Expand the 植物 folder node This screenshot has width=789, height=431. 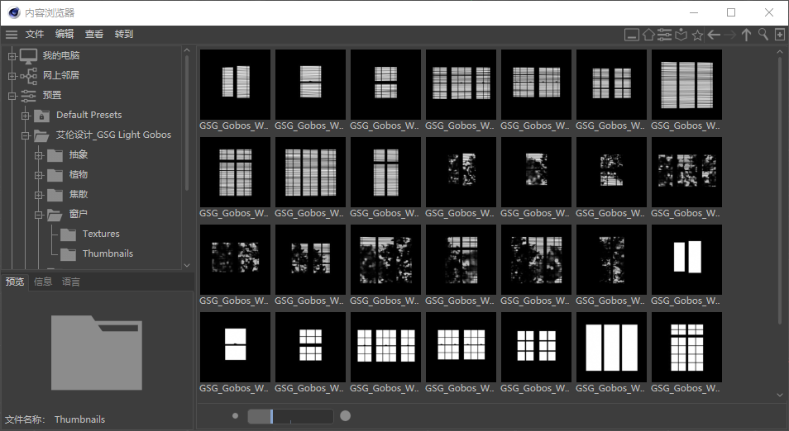pyautogui.click(x=39, y=175)
